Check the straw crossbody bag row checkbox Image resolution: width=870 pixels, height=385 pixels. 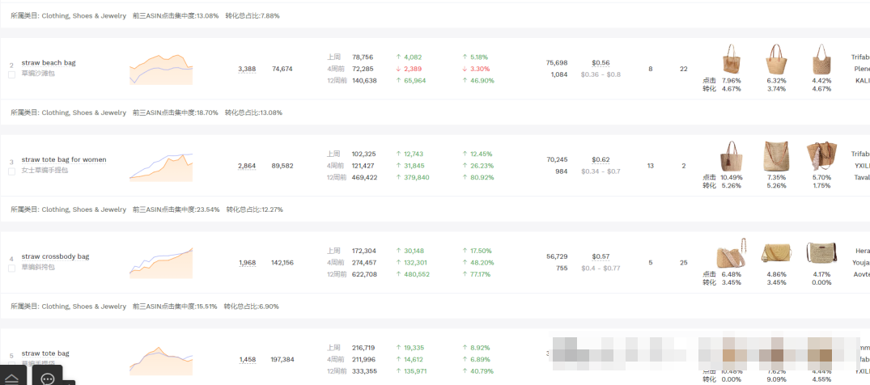coord(11,269)
